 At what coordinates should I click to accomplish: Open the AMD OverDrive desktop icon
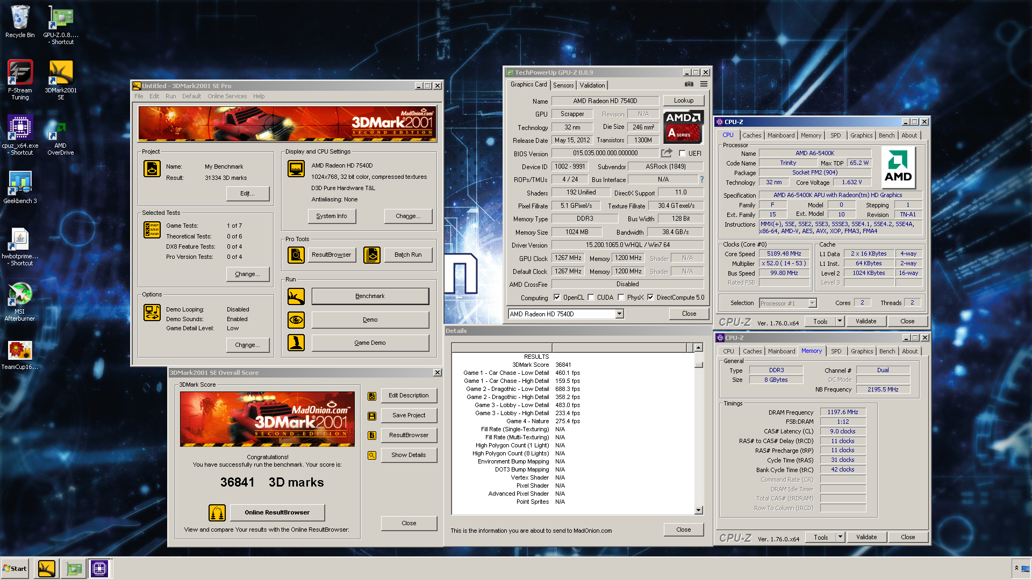coord(61,138)
